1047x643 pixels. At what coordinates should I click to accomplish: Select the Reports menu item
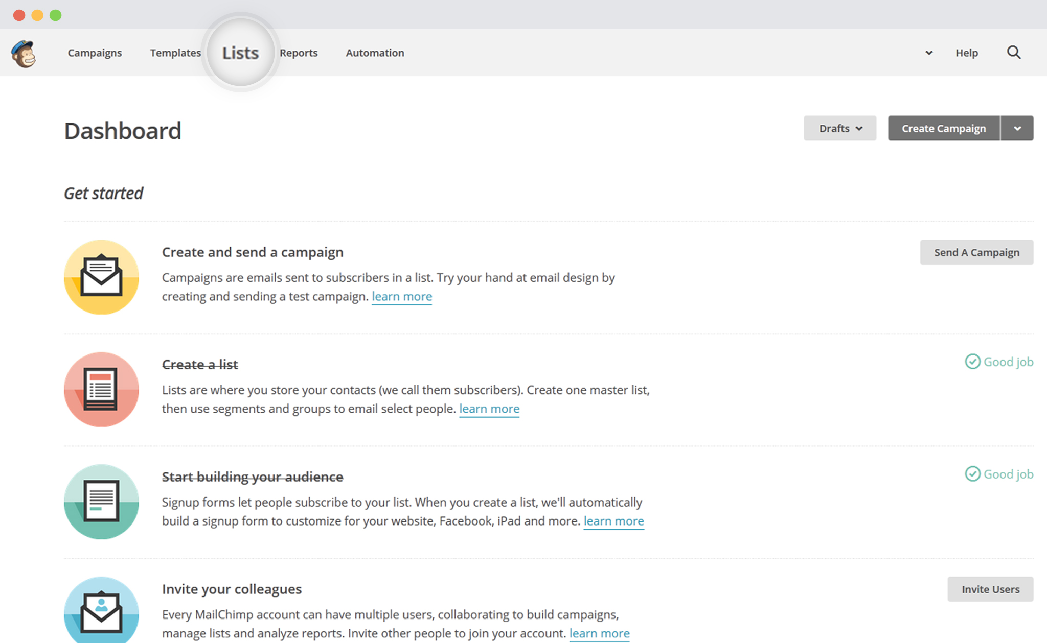tap(298, 53)
